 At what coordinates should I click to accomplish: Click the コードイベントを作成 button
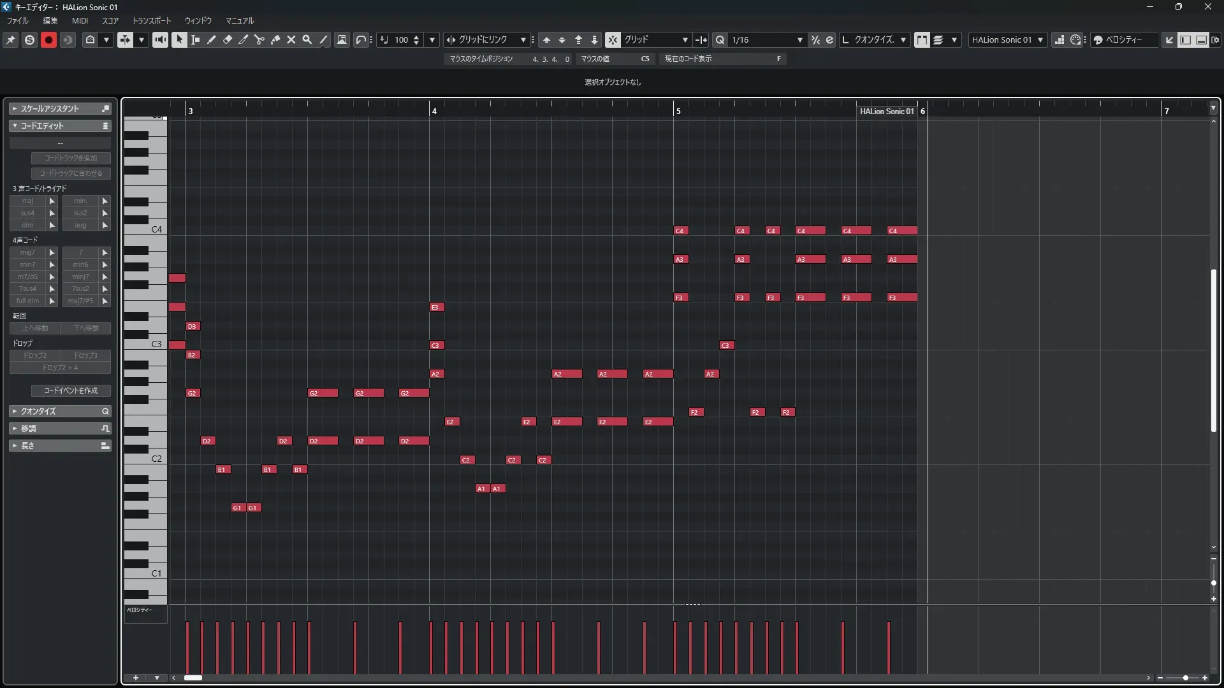tap(71, 390)
